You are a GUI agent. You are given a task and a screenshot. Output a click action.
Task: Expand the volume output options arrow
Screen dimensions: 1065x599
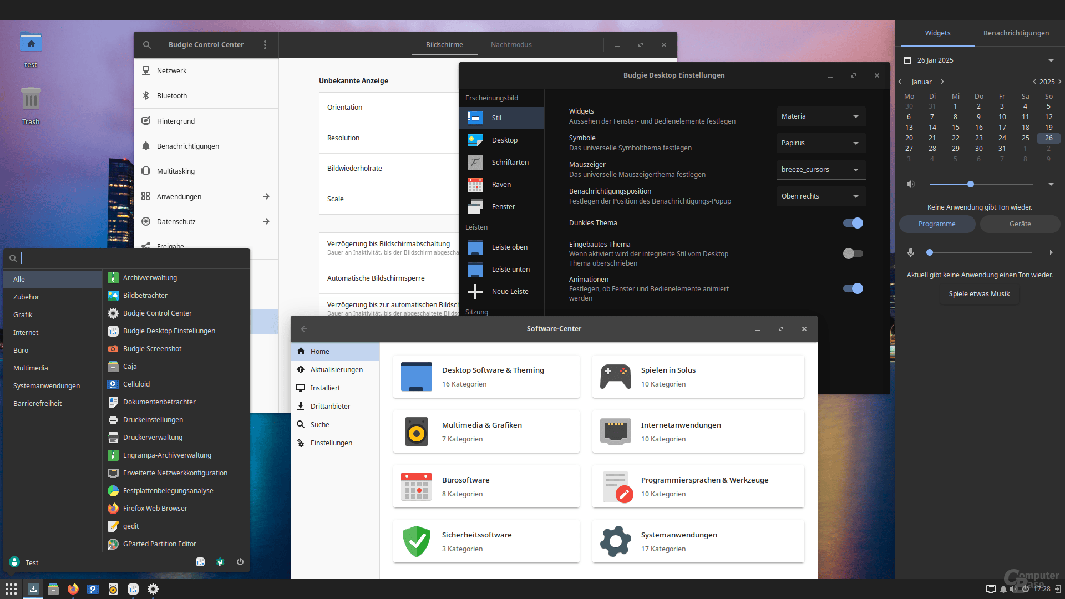pyautogui.click(x=1051, y=184)
